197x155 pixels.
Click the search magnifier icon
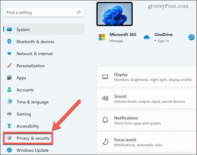pos(79,12)
